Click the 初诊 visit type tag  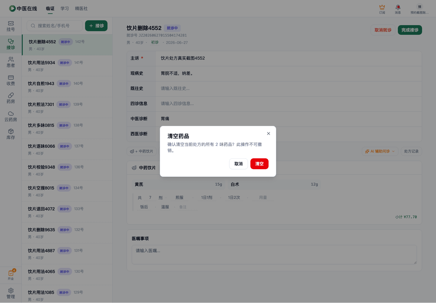point(155,42)
